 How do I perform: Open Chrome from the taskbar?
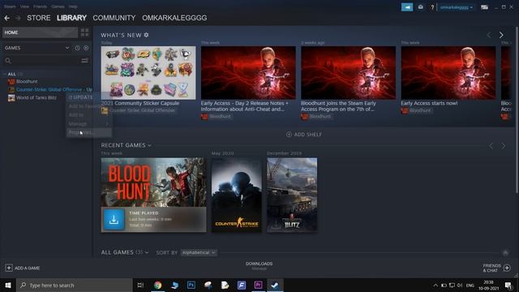click(x=158, y=285)
